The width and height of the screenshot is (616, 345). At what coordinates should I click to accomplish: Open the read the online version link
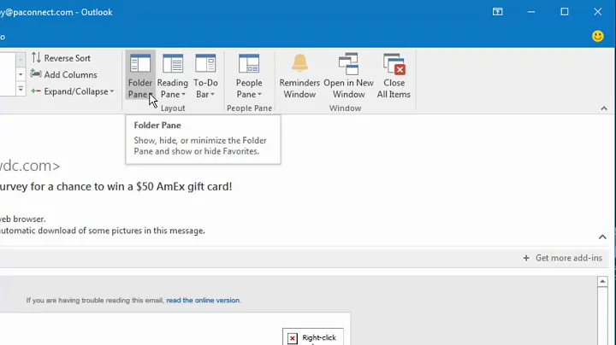[x=203, y=301]
